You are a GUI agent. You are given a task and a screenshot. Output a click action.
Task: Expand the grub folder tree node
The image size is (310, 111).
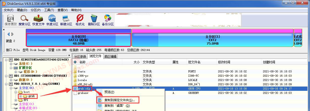pyautogui.click(x=21, y=96)
